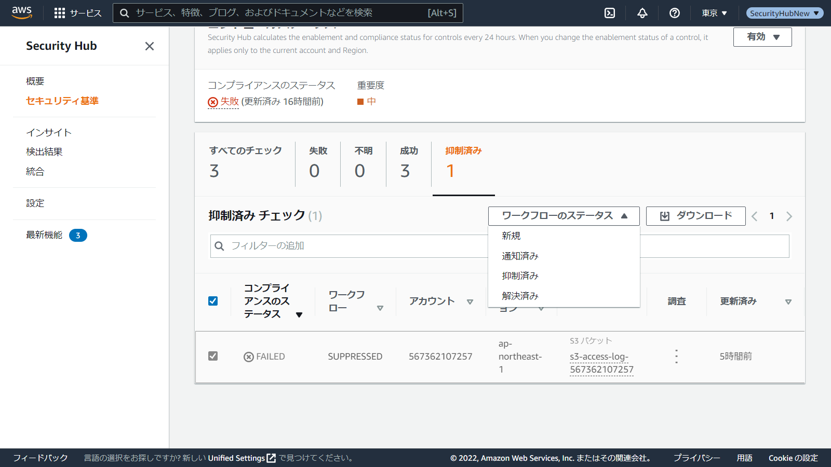Select 解決済み from the workflow menu
Image resolution: width=831 pixels, height=467 pixels.
coord(520,296)
